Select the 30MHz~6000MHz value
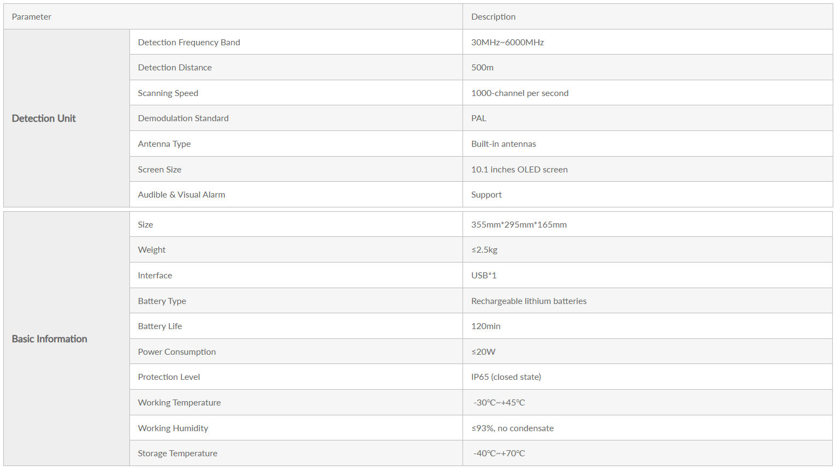The height and width of the screenshot is (471, 836). tap(507, 43)
